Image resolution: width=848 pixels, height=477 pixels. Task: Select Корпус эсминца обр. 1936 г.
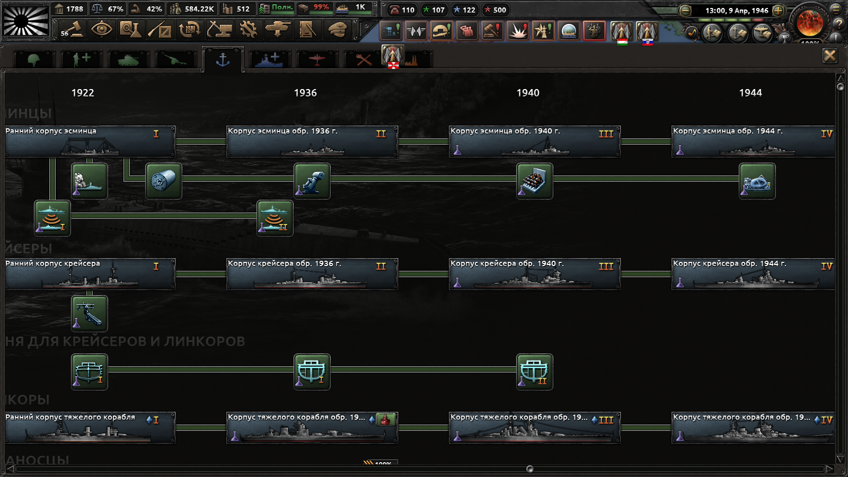(x=312, y=142)
